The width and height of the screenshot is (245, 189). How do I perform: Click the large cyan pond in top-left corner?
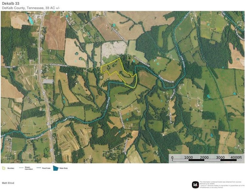pos(31,20)
